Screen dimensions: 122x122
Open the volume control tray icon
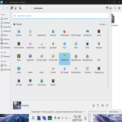(x=59, y=118)
